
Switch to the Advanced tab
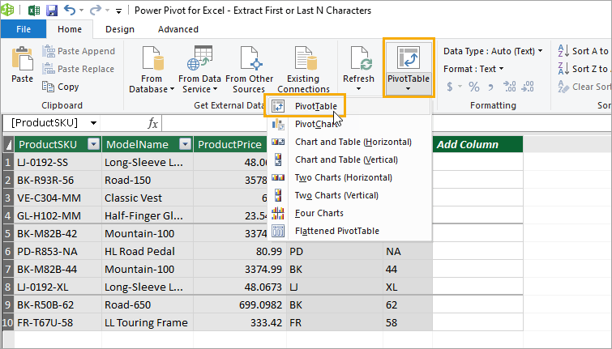click(x=178, y=29)
